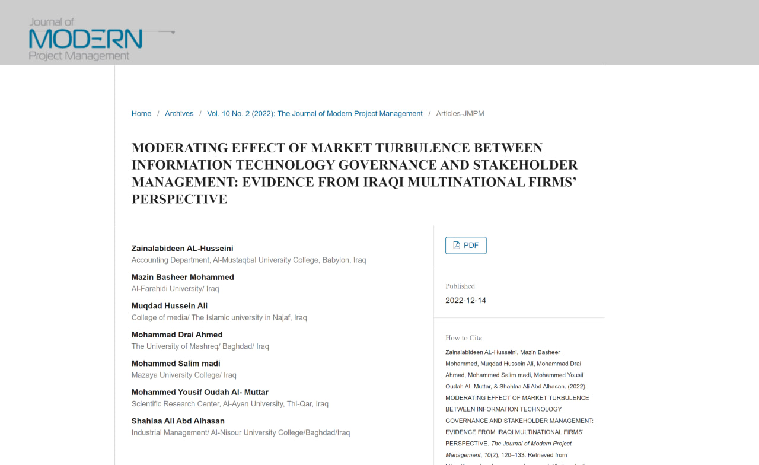Click the Al-Nisour University College affiliation
This screenshot has height=465, width=759.
point(240,433)
